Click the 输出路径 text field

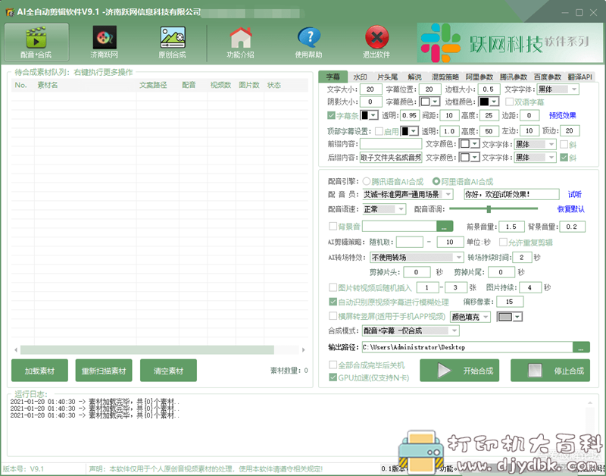point(467,347)
